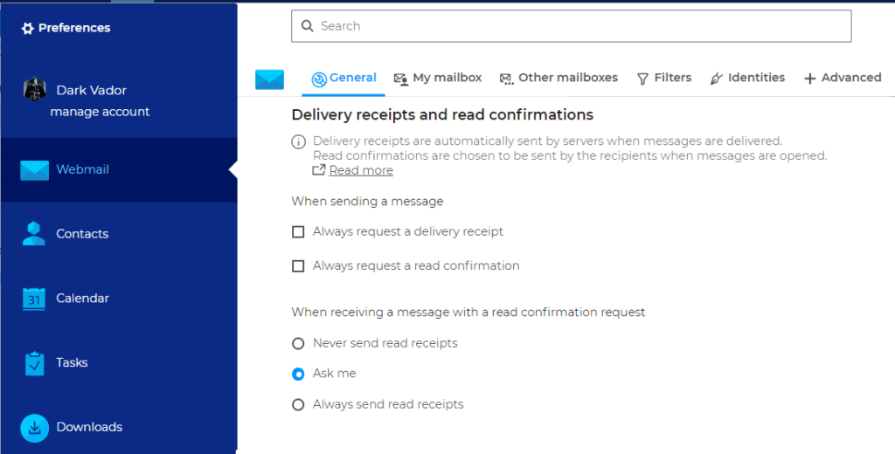
Task: Check Always request a read confirmation
Action: point(298,266)
